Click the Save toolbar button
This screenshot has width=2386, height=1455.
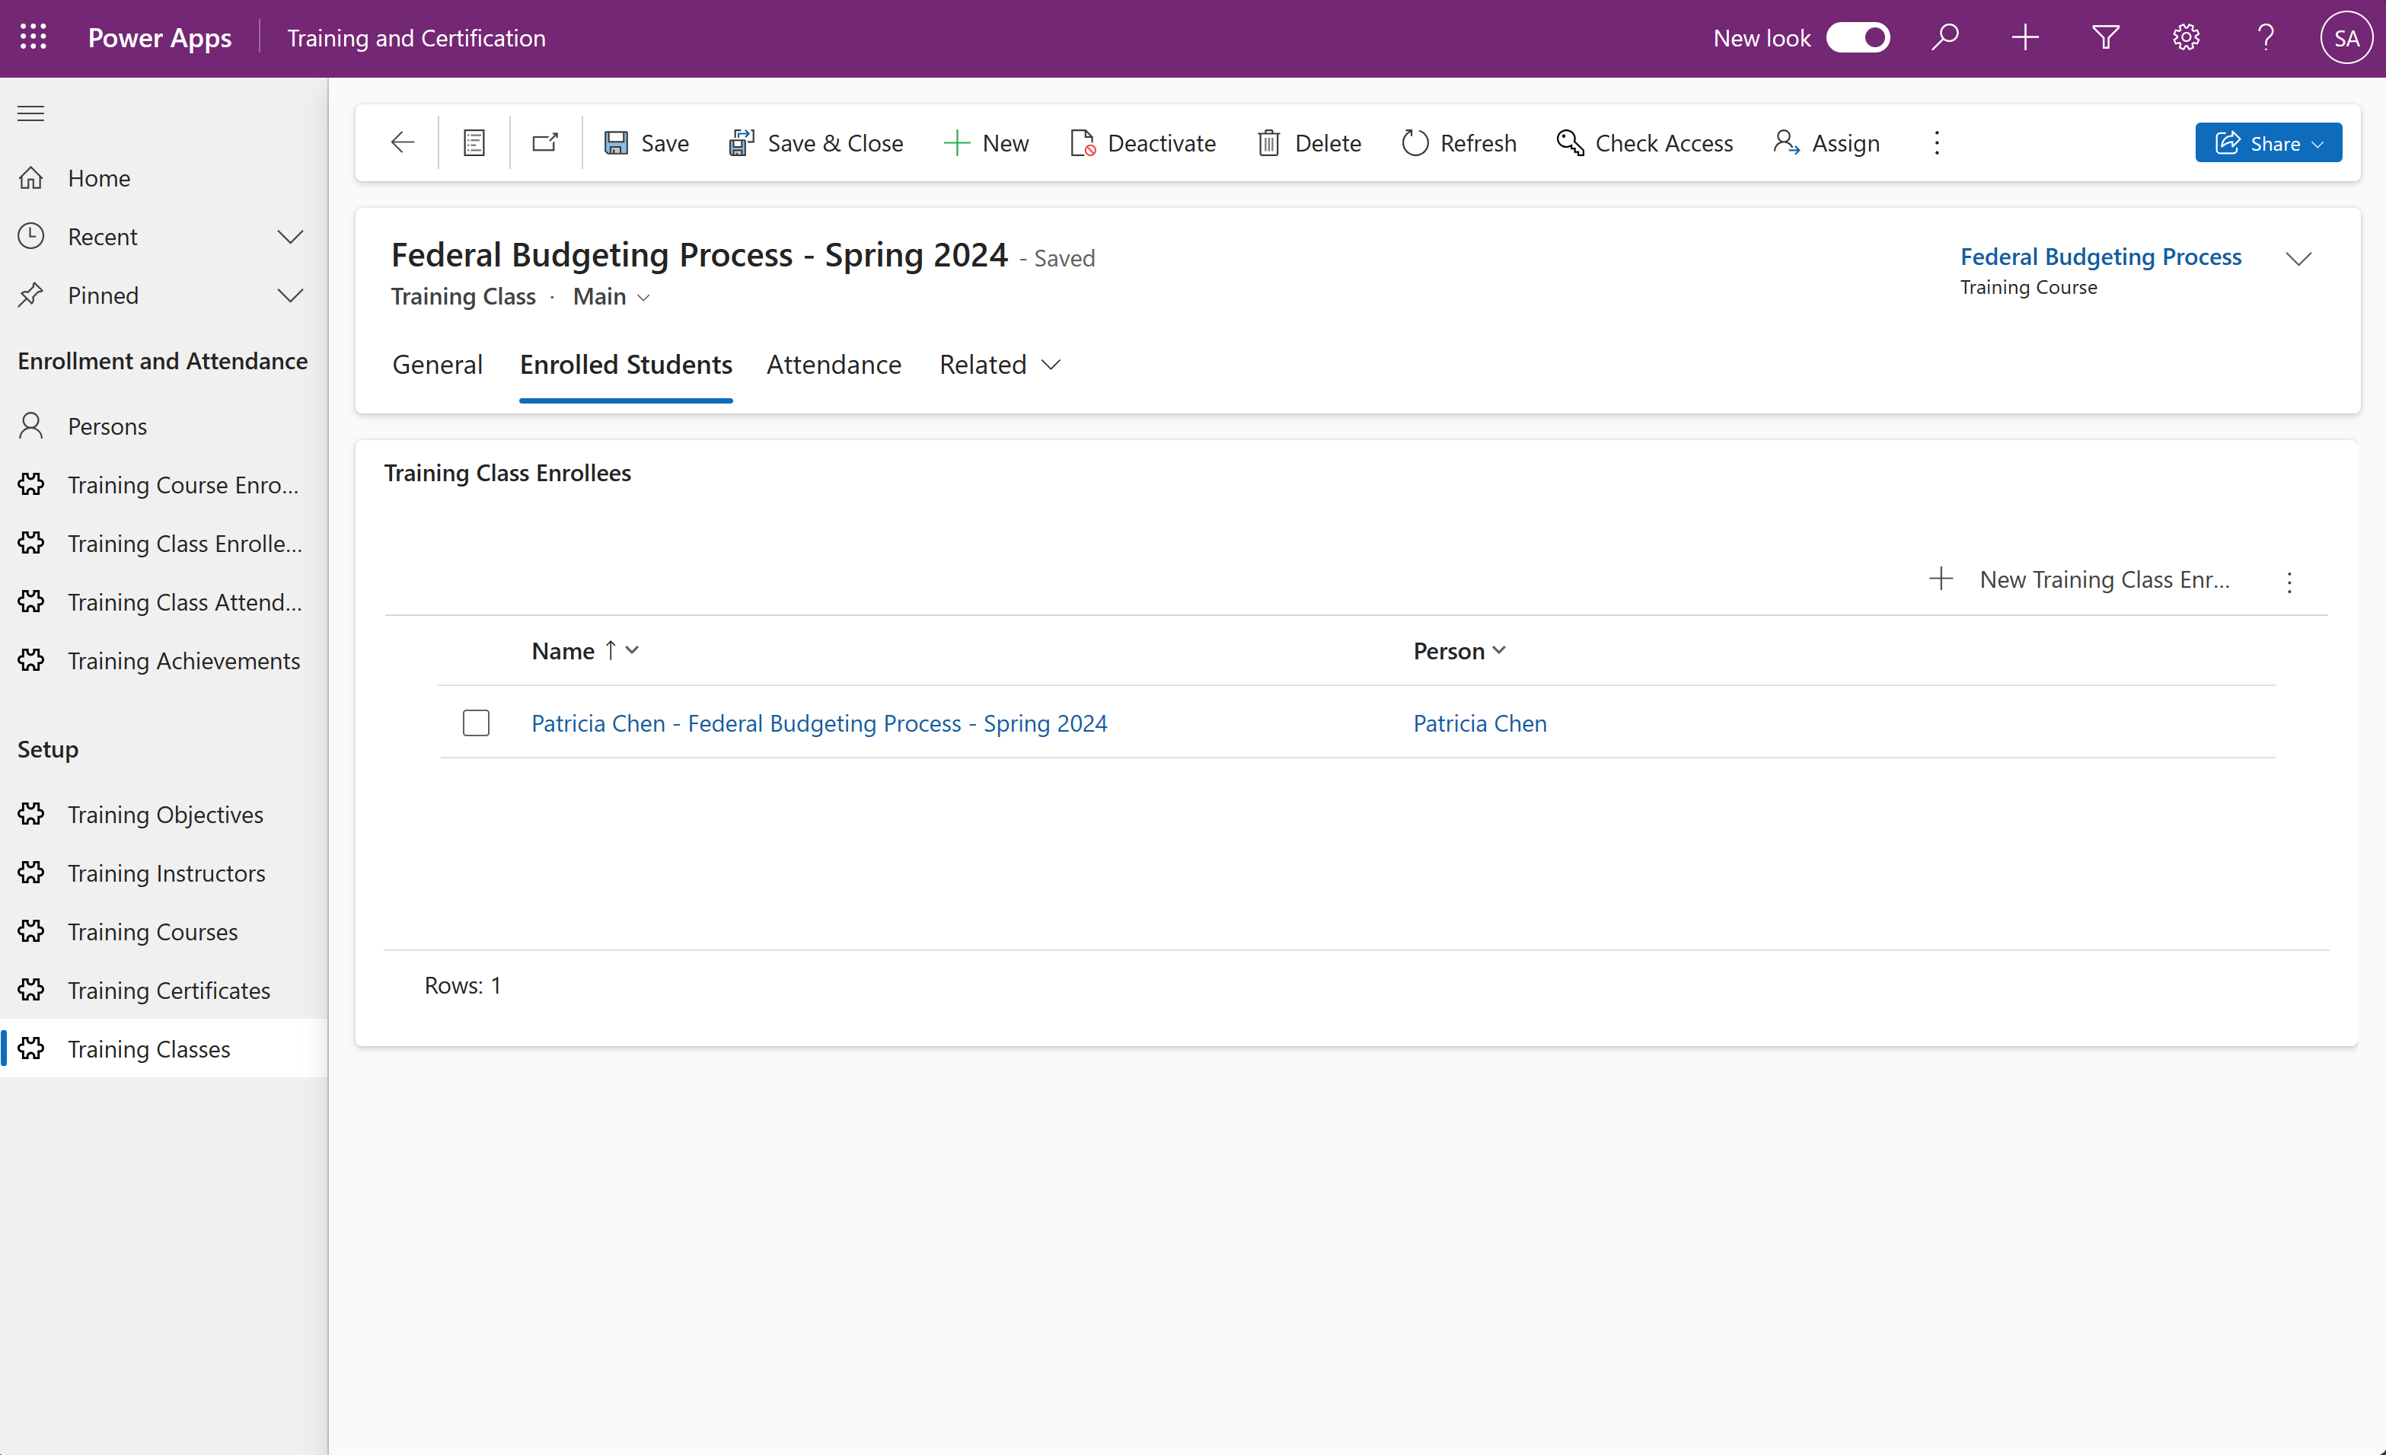[646, 143]
